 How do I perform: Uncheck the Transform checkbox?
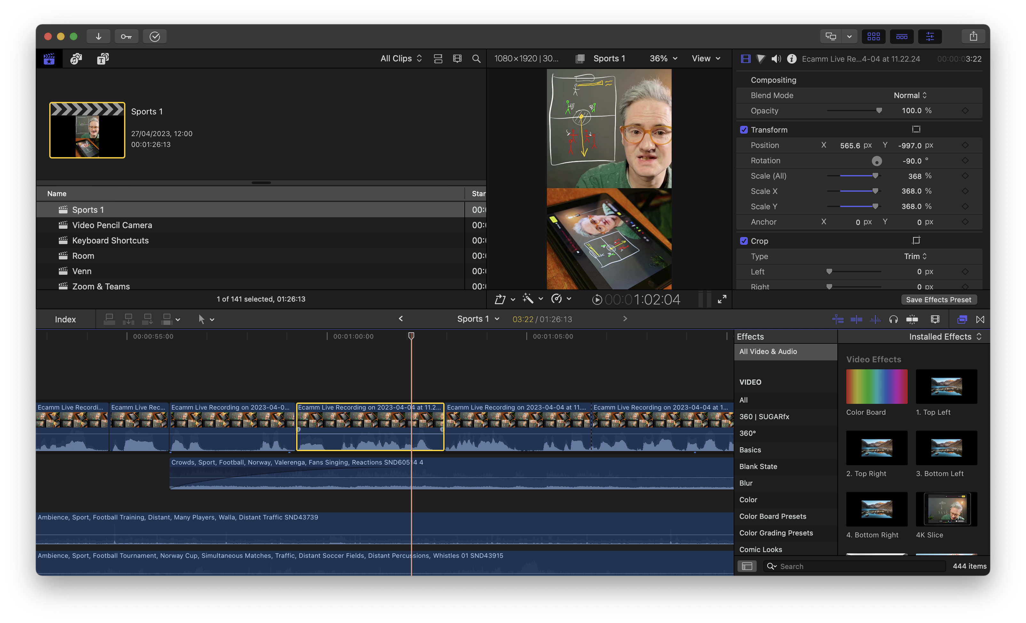744,130
